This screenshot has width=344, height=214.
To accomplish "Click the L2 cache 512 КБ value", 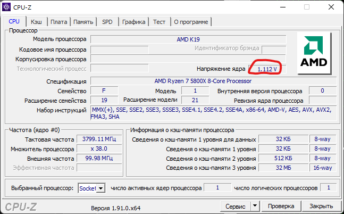I will coord(283,159).
